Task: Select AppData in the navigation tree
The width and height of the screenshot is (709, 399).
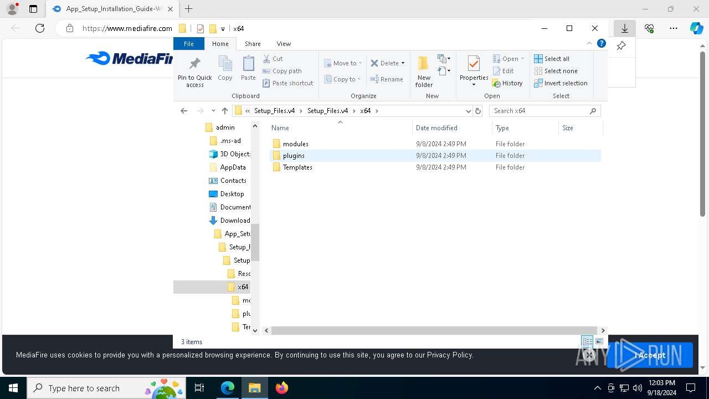Action: (x=228, y=167)
